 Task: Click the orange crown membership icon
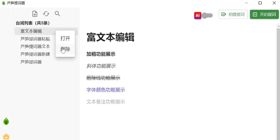coord(6,137)
